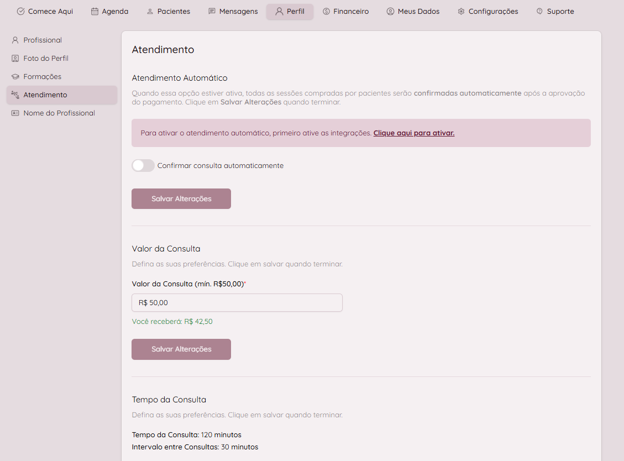Click the Suporte question mark icon
The height and width of the screenshot is (461, 624).
(539, 11)
